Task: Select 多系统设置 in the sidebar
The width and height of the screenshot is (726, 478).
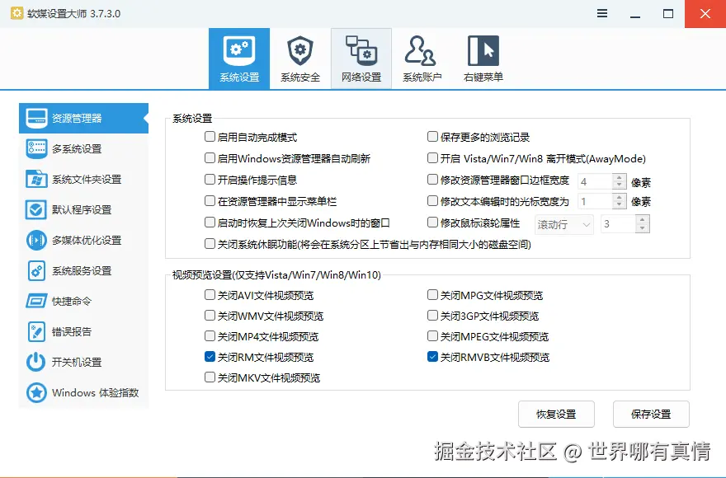Action: pyautogui.click(x=84, y=148)
